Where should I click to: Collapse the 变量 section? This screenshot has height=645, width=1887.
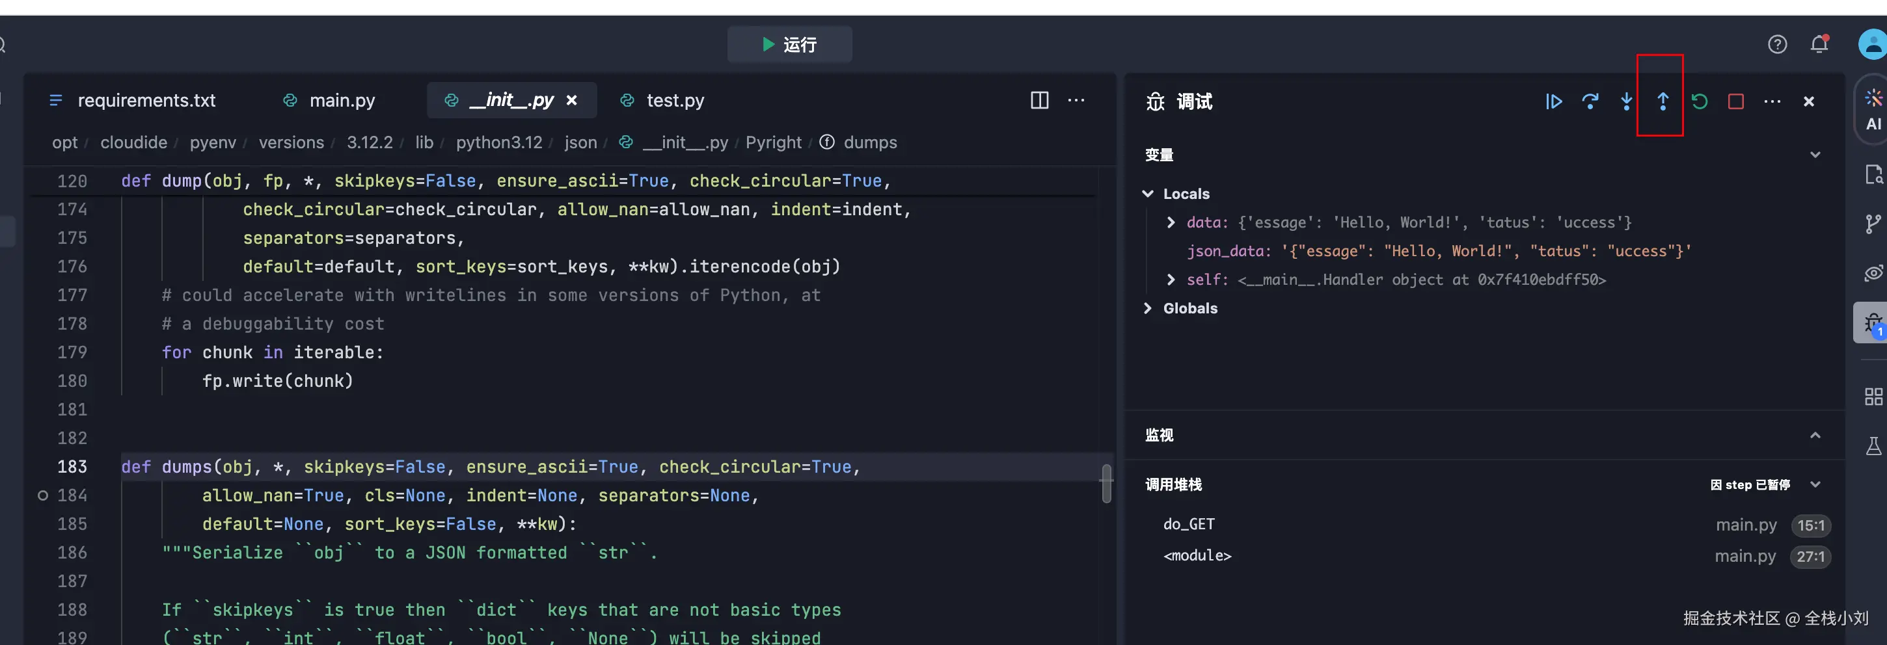(x=1815, y=155)
